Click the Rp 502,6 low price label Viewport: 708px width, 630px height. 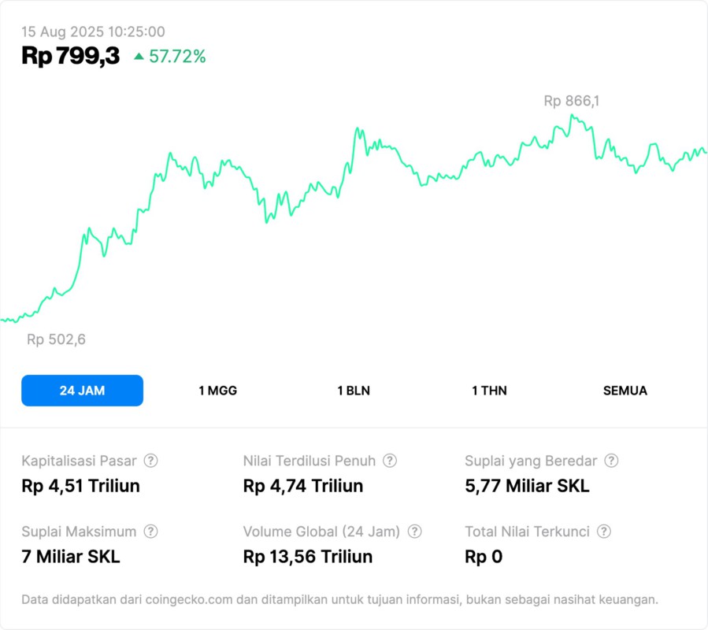click(x=56, y=339)
